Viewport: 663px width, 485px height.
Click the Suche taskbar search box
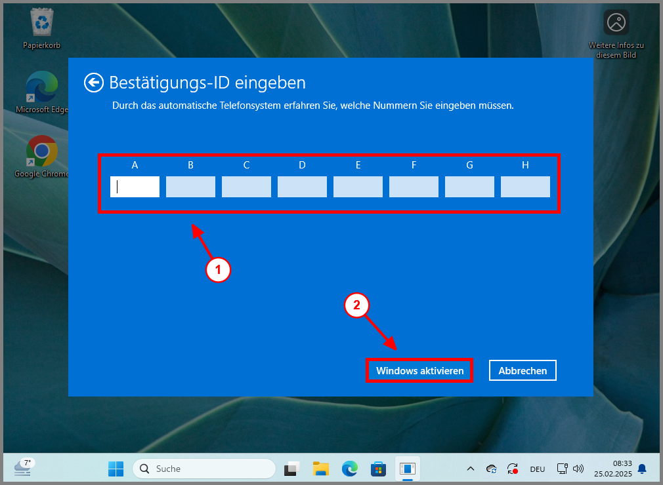(204, 469)
